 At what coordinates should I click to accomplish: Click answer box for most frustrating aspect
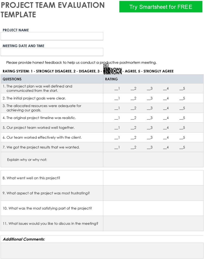[153, 193]
